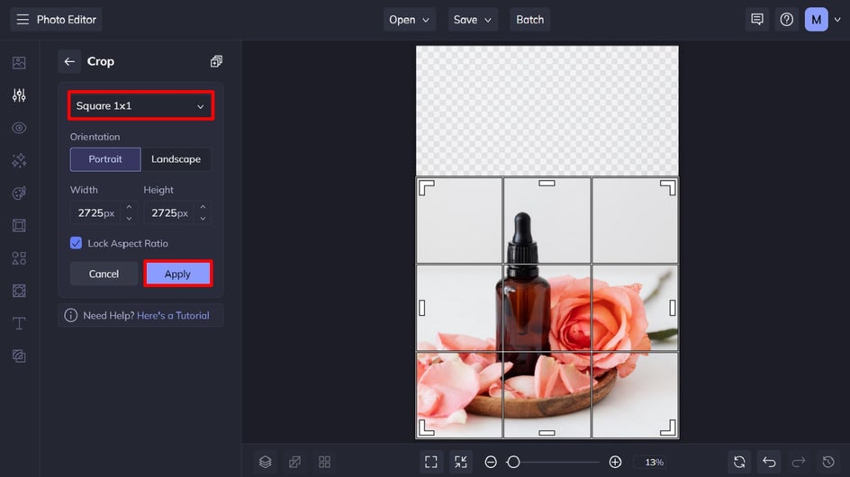Screen dimensions: 850x477
Task: Toggle the Lock Aspect Ratio checkbox
Action: click(x=77, y=243)
